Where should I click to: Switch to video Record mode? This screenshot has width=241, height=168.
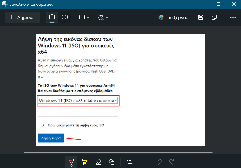tap(65, 17)
